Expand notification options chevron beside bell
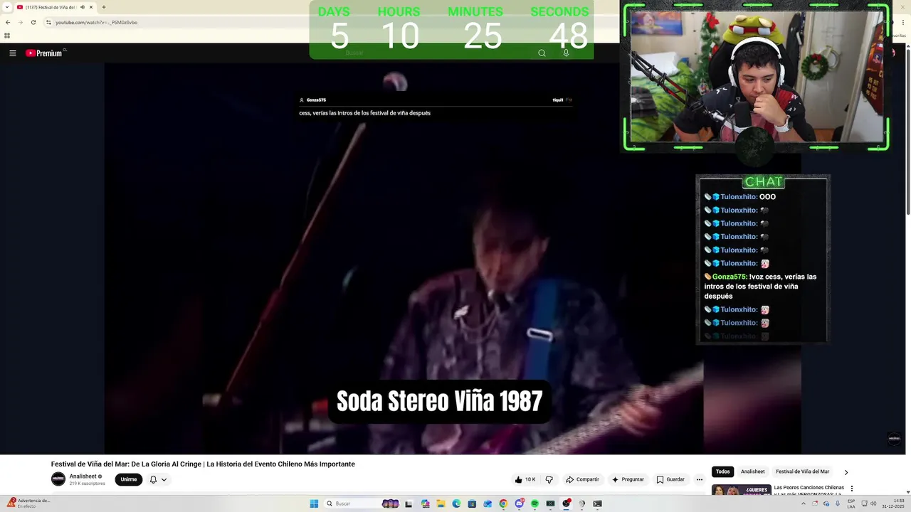 tap(164, 479)
